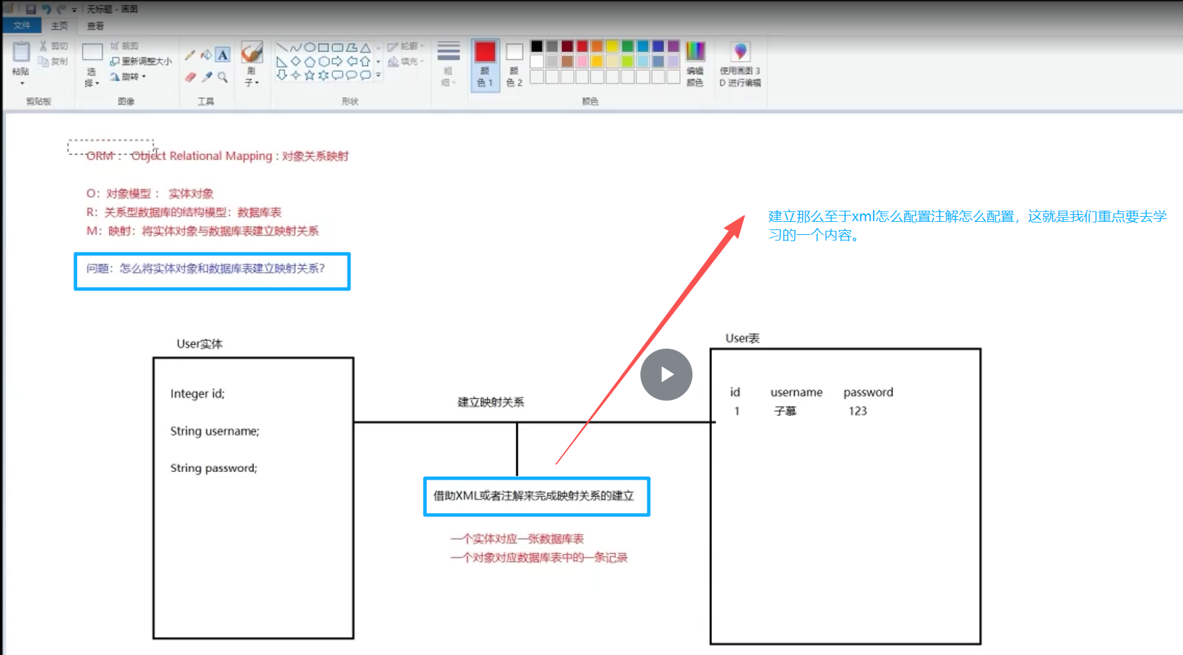1183x655 pixels.
Task: Expand the shapes gallery with bottom arrow
Action: click(x=378, y=75)
